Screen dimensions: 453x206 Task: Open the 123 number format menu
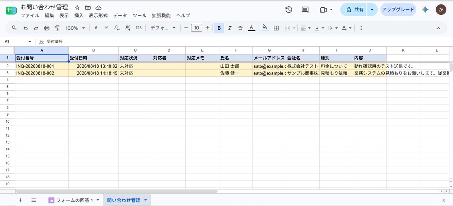pyautogui.click(x=138, y=28)
